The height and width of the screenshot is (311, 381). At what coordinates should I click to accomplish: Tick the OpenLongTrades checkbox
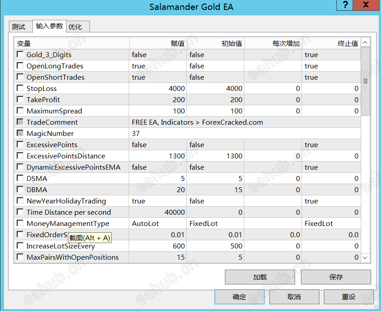pos(20,65)
